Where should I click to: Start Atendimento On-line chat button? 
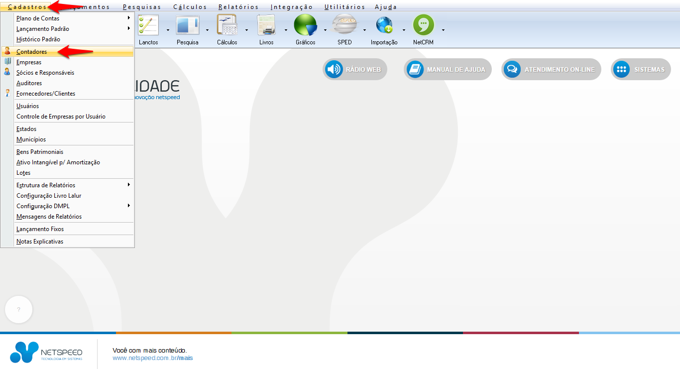click(x=551, y=70)
